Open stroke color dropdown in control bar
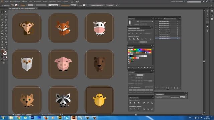 [x=18, y=5]
